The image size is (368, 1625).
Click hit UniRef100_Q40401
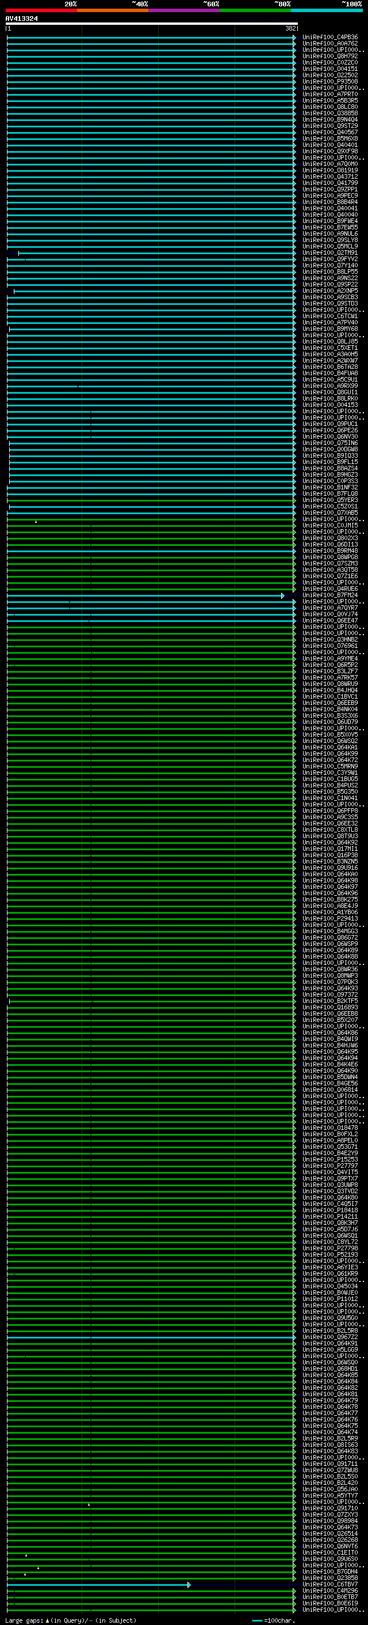tap(329, 145)
